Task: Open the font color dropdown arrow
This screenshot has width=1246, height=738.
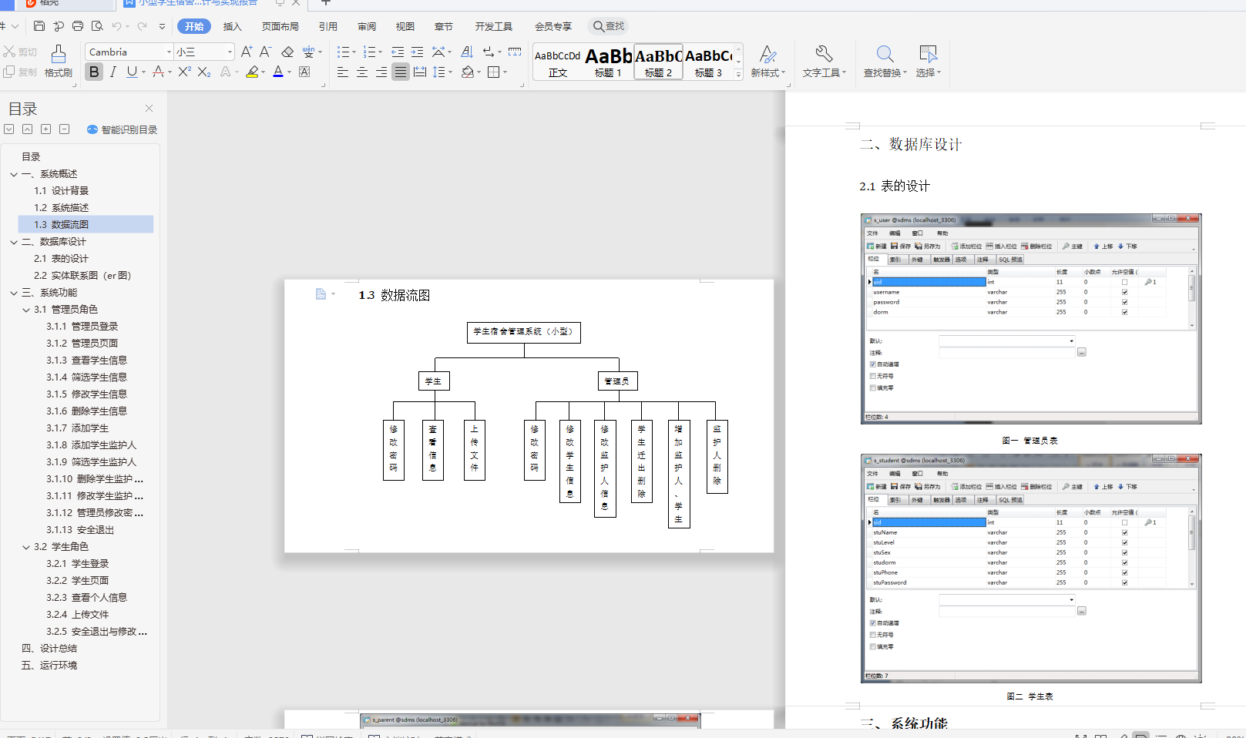Action: point(289,72)
